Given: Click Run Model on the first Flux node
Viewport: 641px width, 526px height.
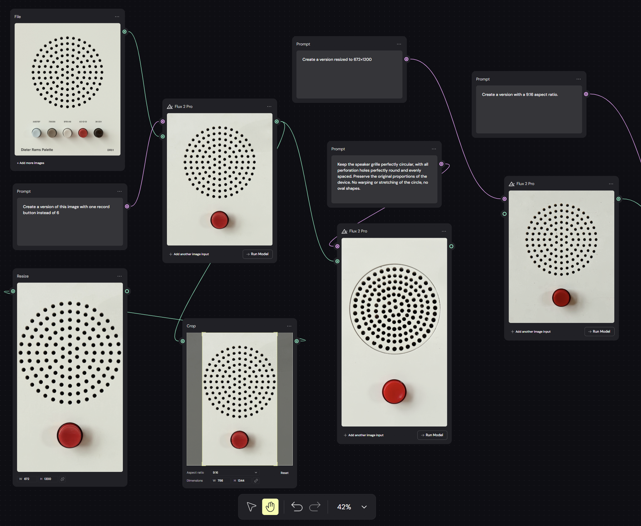Looking at the screenshot, I should click(x=257, y=254).
